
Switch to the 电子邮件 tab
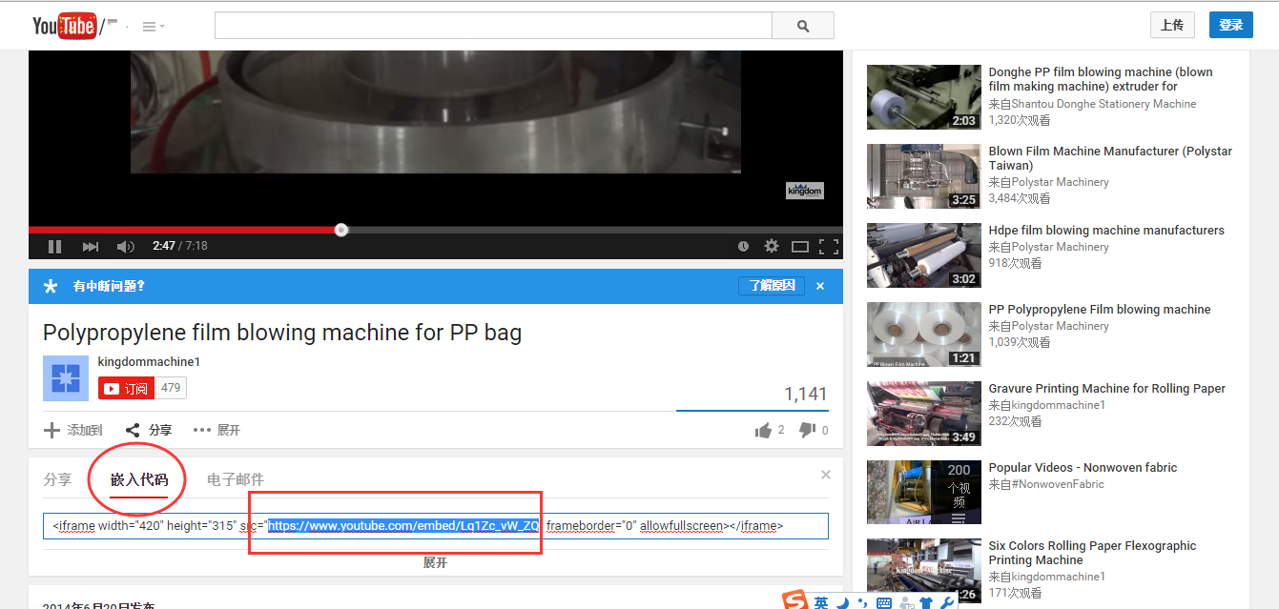tap(236, 479)
